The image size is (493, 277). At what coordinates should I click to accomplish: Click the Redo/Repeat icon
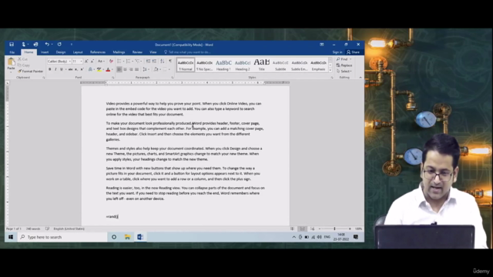pos(59,45)
